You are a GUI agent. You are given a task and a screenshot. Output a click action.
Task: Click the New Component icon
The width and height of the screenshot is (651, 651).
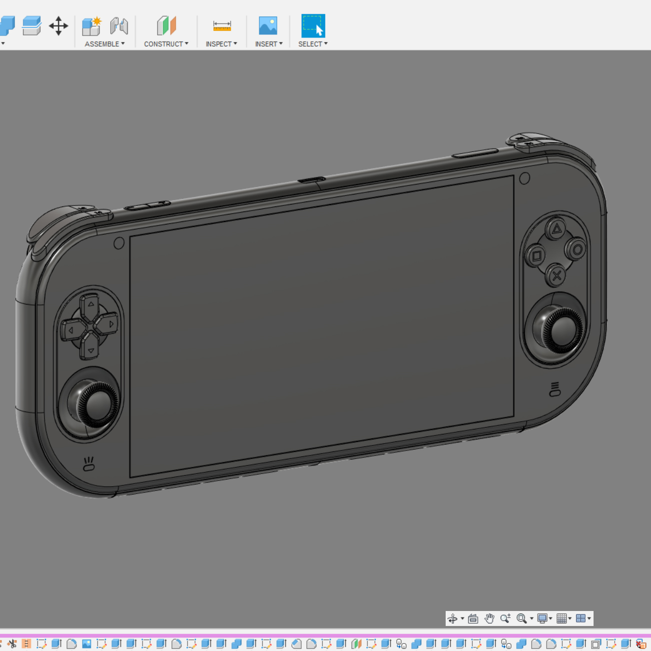(91, 26)
